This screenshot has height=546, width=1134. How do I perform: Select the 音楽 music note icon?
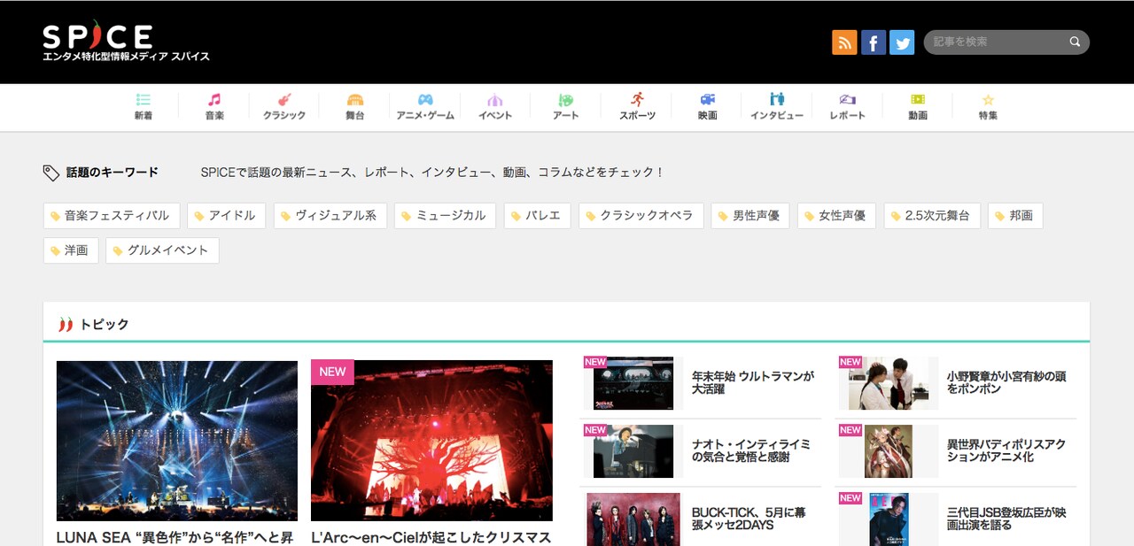214,100
